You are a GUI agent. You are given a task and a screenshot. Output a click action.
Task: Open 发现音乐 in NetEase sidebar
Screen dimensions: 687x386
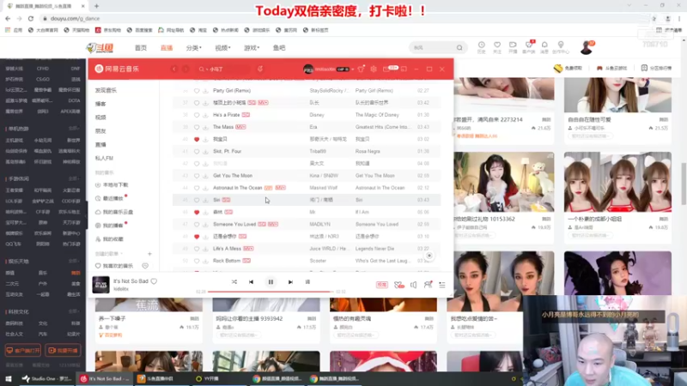(106, 90)
